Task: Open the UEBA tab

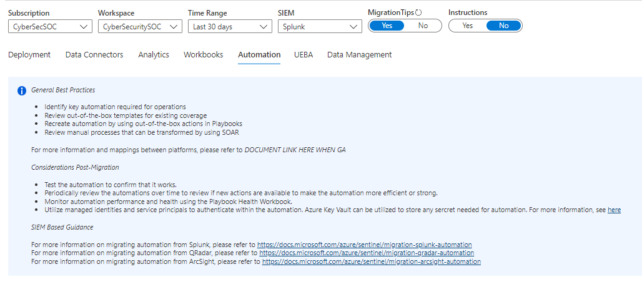Action: point(304,55)
